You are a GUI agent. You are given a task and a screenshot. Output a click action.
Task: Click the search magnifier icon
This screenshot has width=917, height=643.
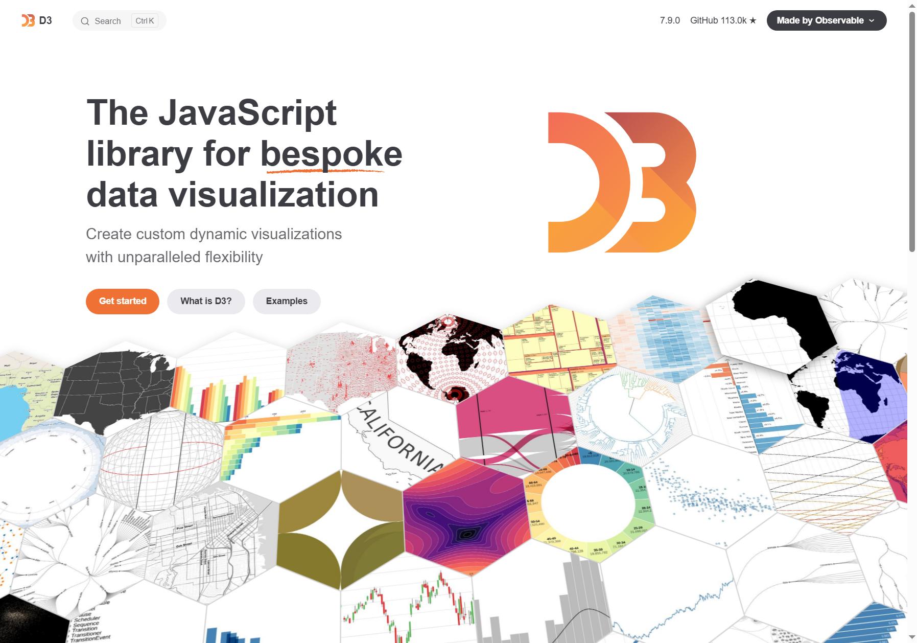tap(85, 21)
